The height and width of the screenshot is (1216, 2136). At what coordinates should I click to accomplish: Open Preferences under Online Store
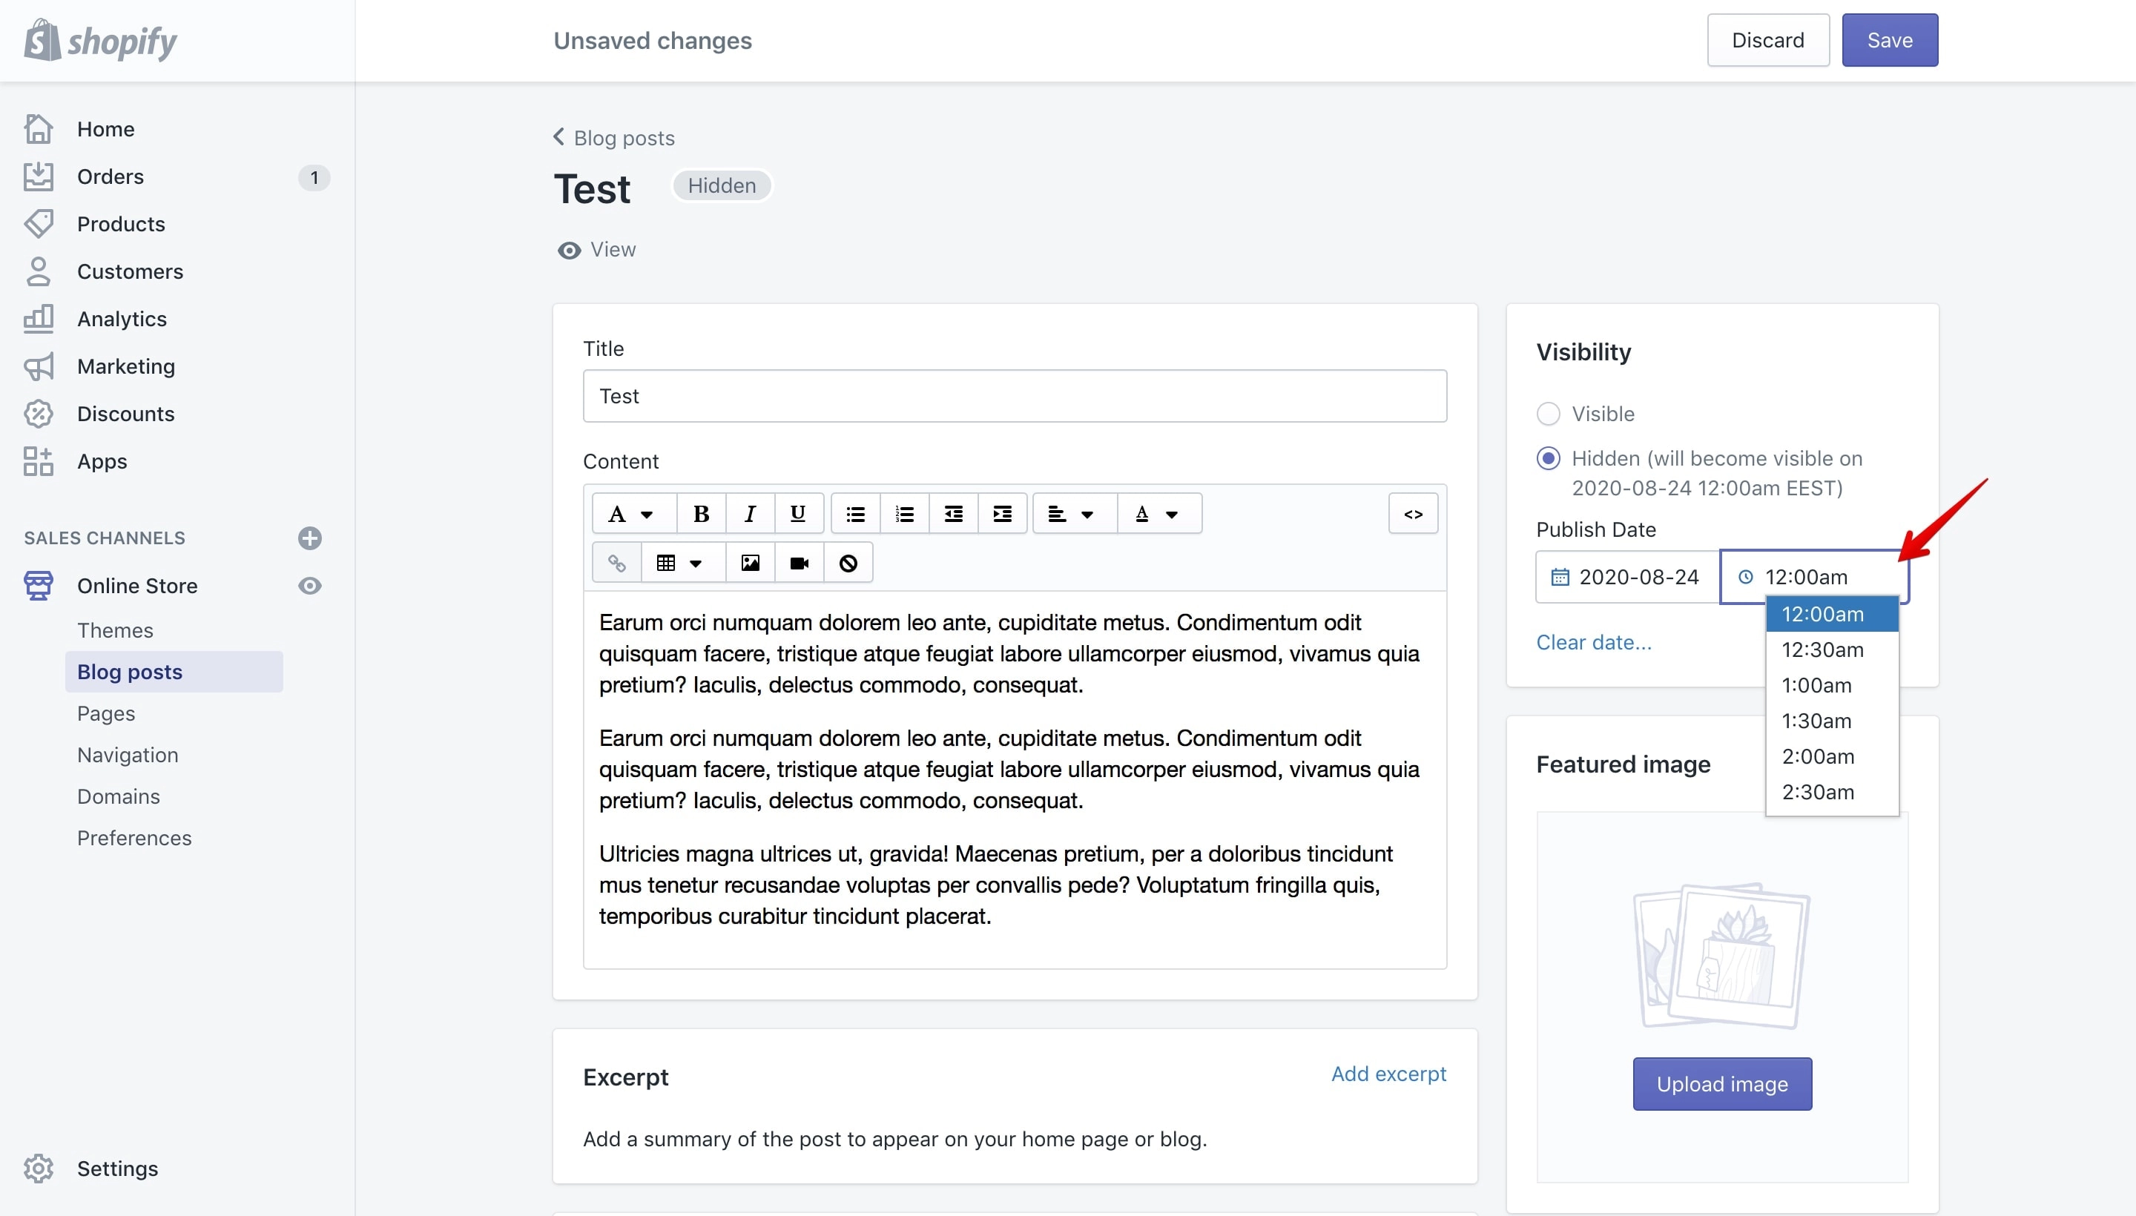pos(134,838)
